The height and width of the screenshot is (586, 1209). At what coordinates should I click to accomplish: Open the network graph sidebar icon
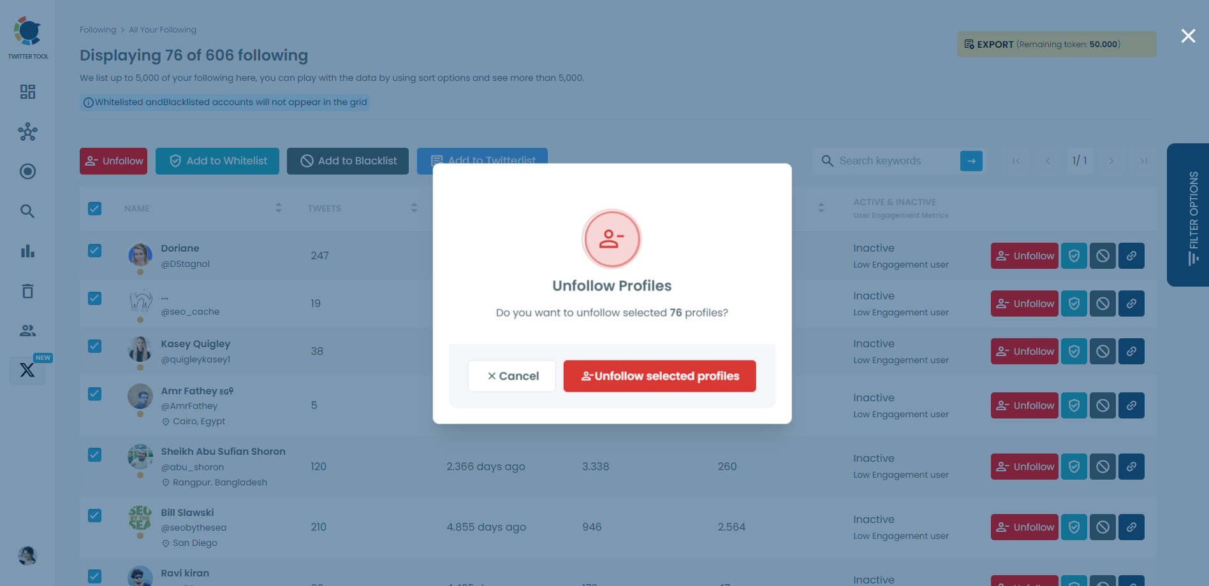[x=27, y=132]
